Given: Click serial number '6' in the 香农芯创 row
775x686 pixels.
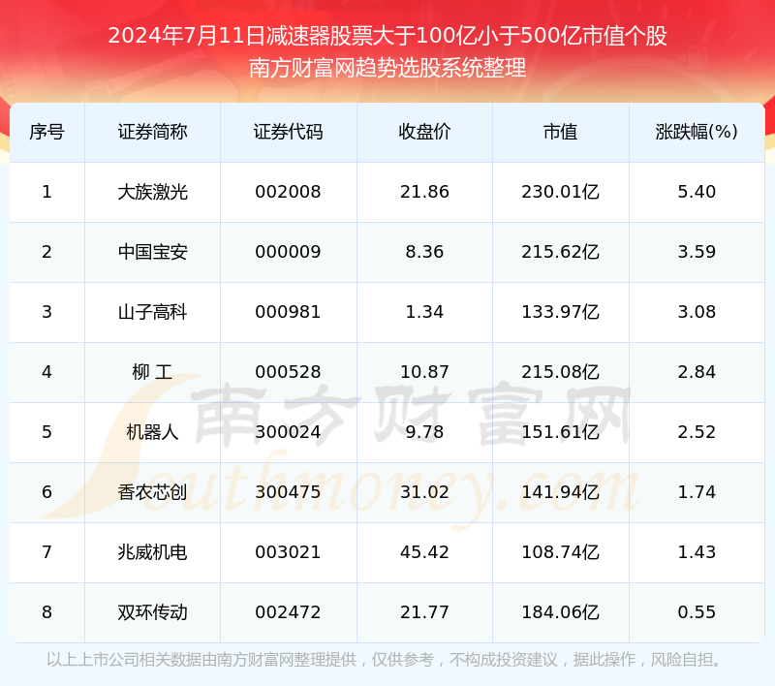Looking at the screenshot, I should [46, 492].
